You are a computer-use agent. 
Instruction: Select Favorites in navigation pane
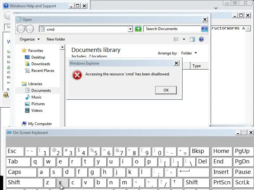(x=32, y=51)
